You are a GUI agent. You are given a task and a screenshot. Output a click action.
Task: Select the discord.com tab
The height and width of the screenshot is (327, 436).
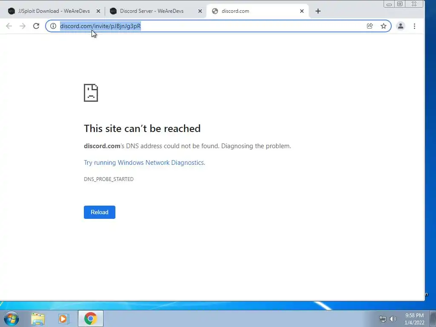tap(257, 11)
